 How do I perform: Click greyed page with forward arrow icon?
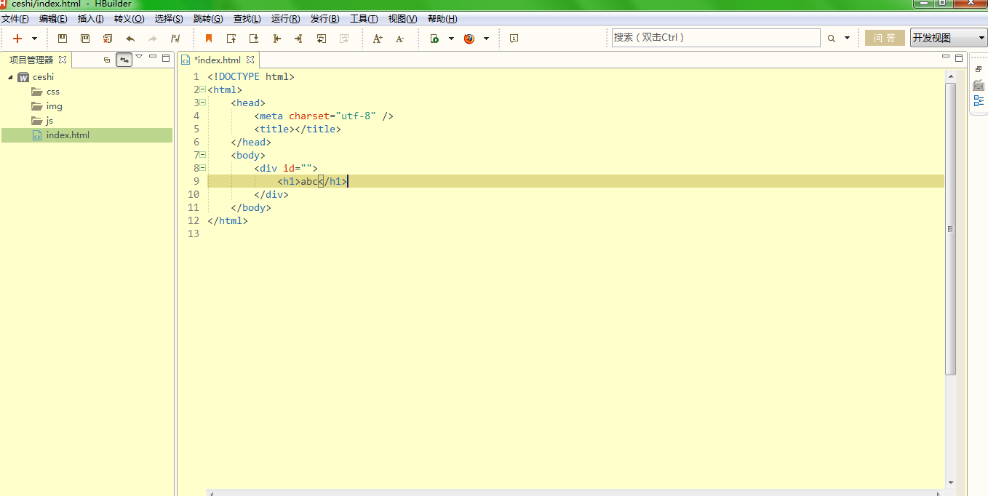coord(344,39)
